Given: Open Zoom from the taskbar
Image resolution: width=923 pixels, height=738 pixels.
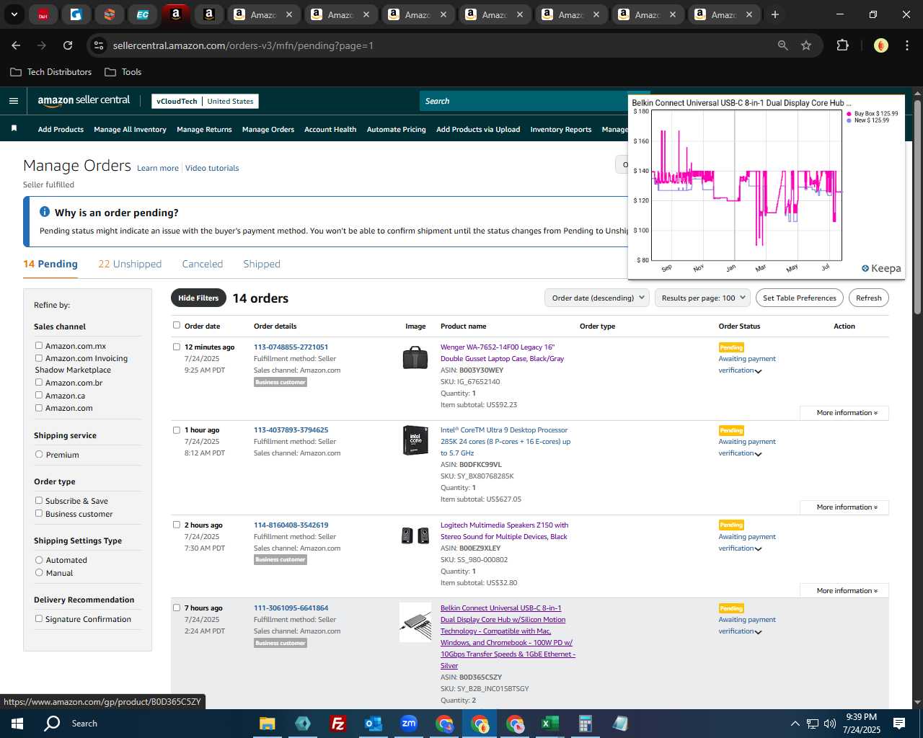Looking at the screenshot, I should 409,724.
